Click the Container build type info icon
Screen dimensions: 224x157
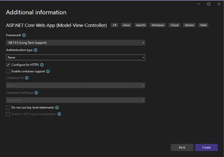point(36,93)
